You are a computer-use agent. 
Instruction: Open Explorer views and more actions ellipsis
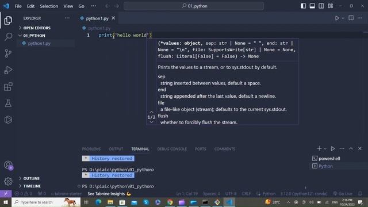pyautogui.click(x=67, y=18)
